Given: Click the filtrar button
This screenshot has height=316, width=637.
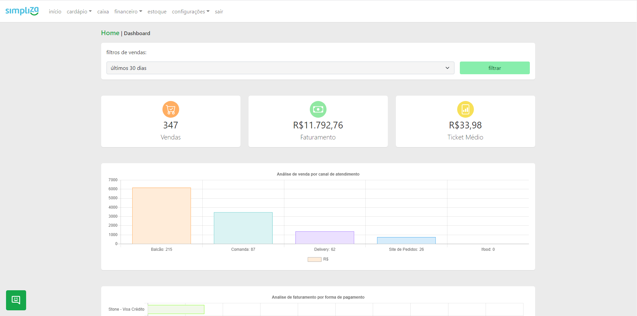Looking at the screenshot, I should point(495,68).
